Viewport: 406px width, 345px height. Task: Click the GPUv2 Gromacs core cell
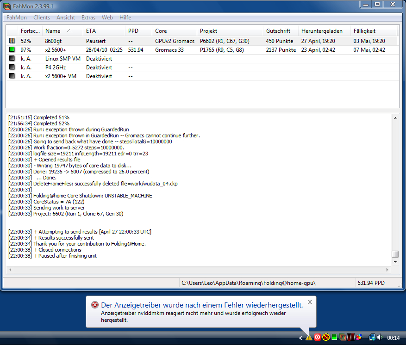175,41
